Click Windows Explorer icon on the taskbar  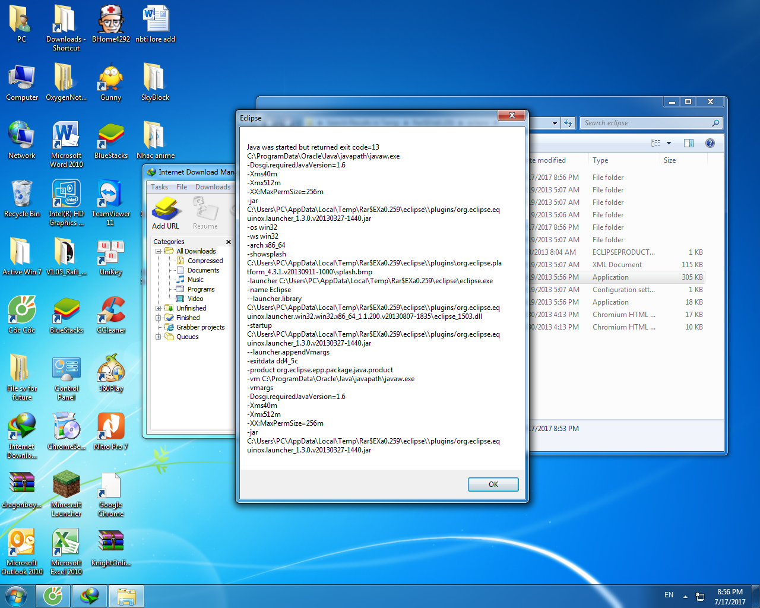point(126,596)
